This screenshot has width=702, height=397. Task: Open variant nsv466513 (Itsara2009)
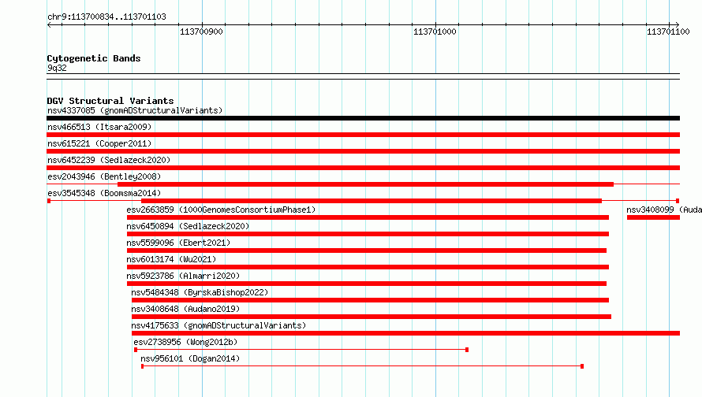click(x=99, y=127)
